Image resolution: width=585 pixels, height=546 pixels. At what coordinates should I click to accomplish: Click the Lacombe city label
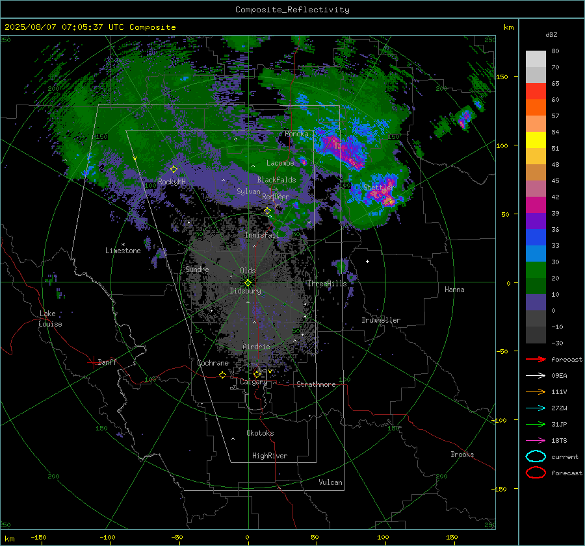point(280,163)
